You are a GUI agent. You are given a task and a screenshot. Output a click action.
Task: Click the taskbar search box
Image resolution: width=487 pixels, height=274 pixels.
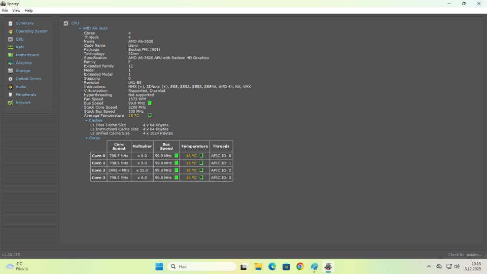tap(202, 266)
